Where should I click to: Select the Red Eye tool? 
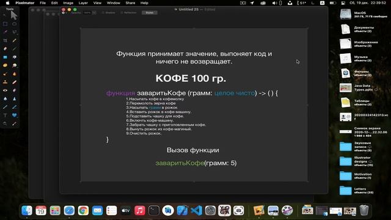[5, 90]
